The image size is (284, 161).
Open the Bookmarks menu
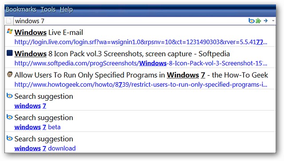(21, 9)
